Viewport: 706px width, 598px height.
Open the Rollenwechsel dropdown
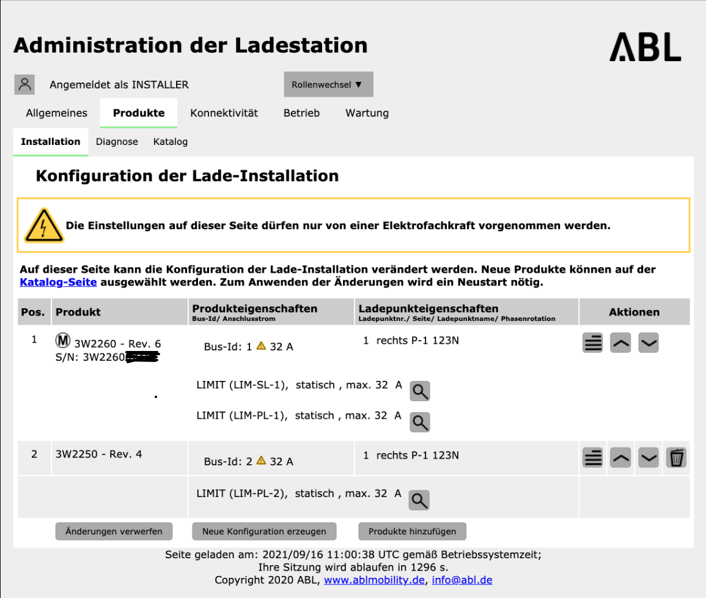point(328,84)
